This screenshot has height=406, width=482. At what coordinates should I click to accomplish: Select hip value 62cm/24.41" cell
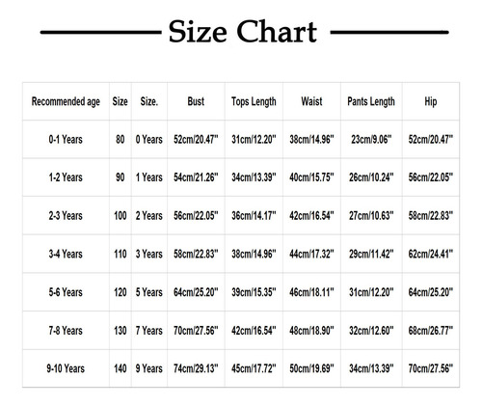(431, 254)
